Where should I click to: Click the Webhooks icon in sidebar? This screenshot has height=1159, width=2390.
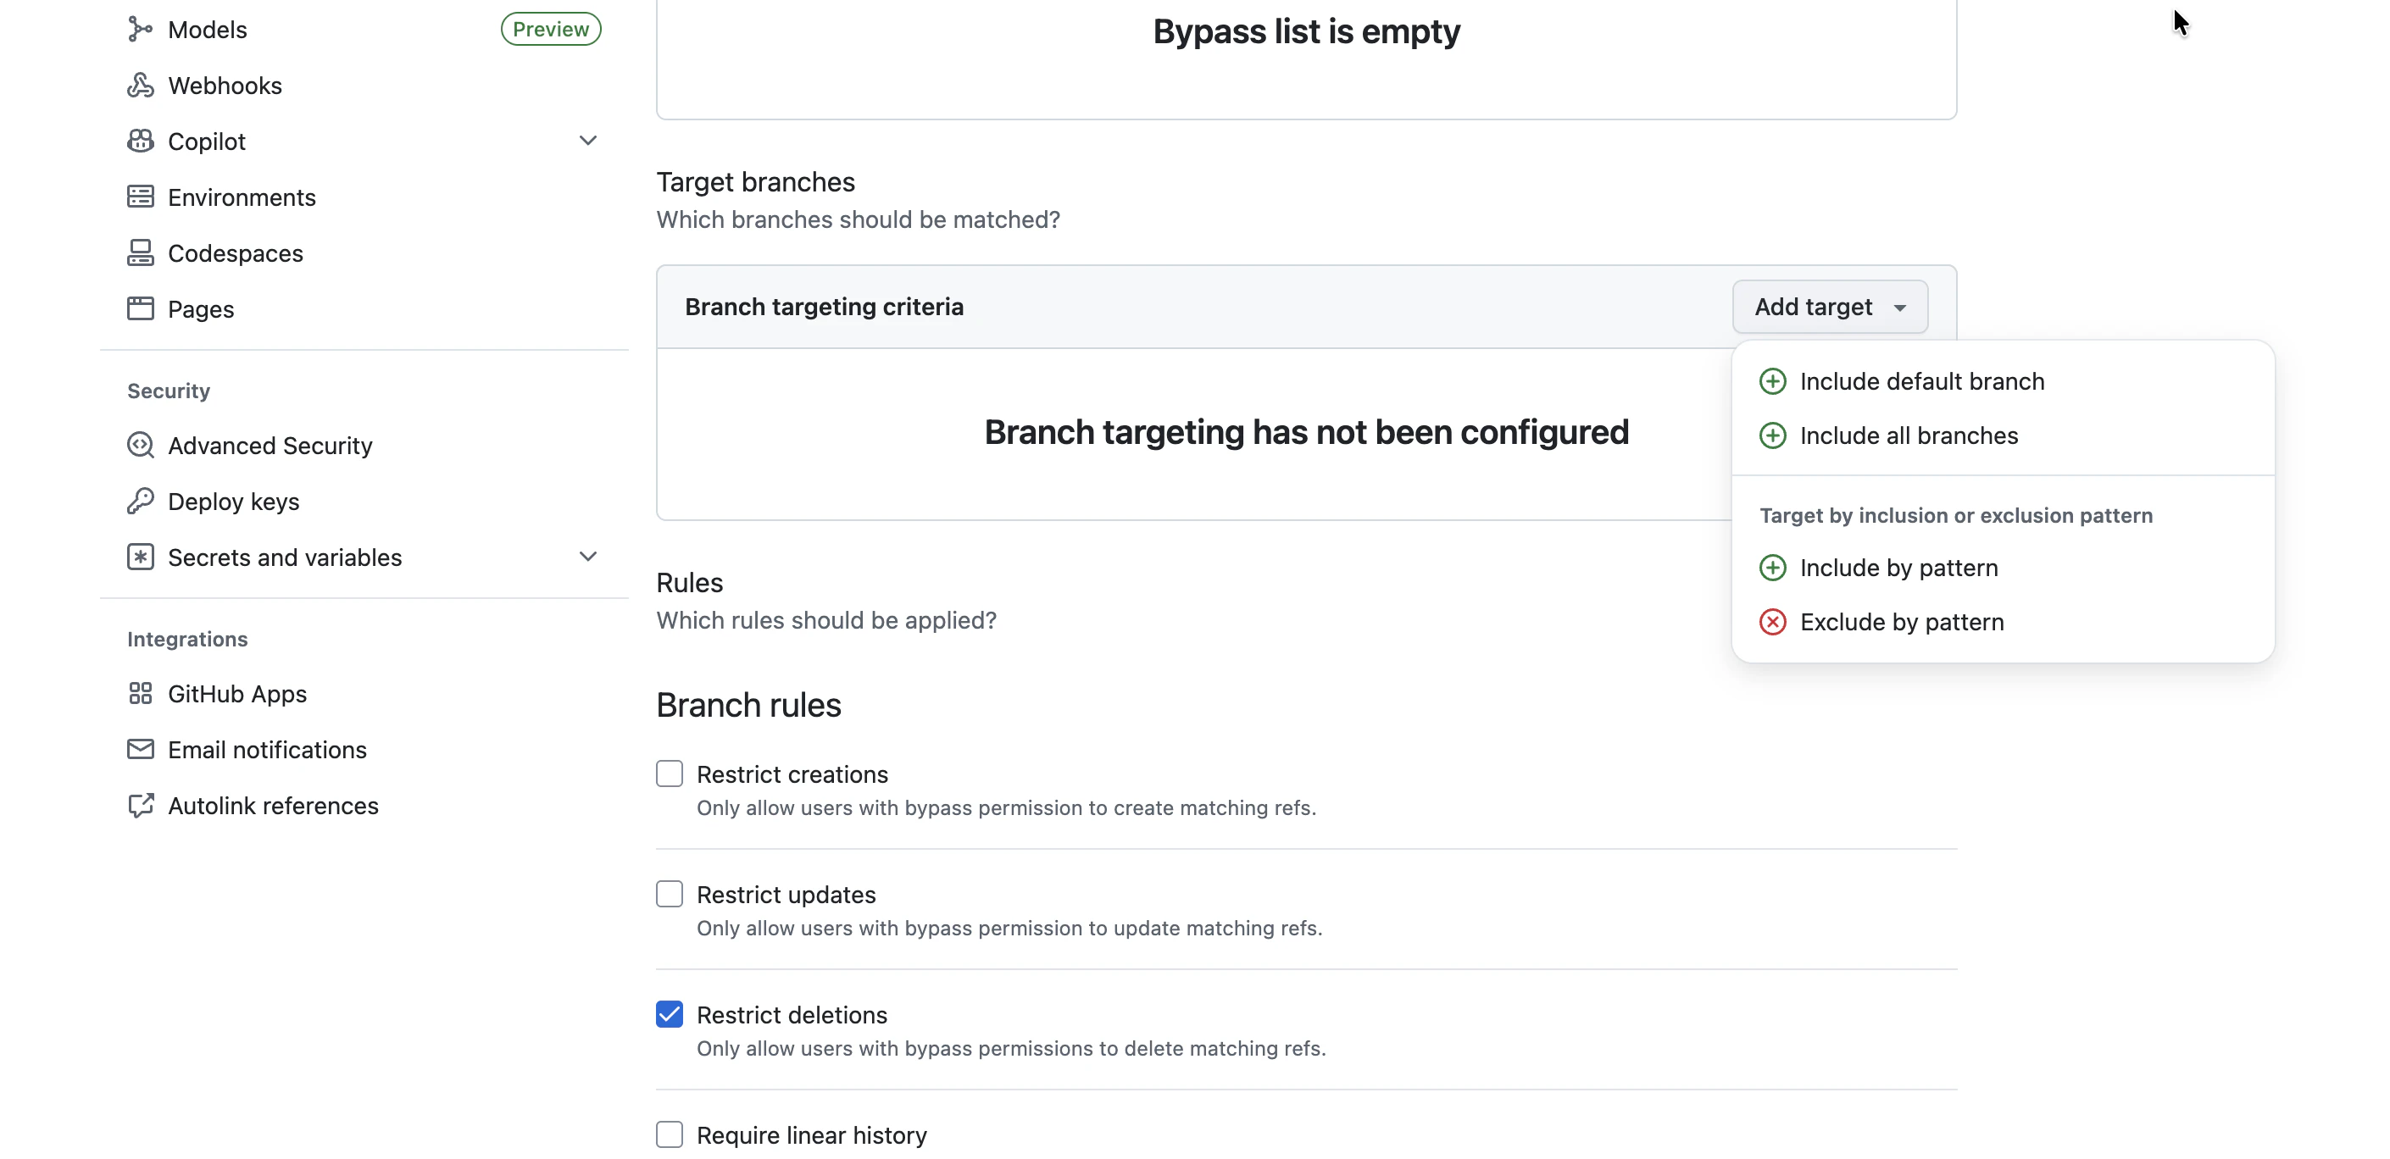click(140, 86)
